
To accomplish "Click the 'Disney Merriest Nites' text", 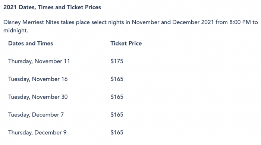I will pyautogui.click(x=31, y=22).
